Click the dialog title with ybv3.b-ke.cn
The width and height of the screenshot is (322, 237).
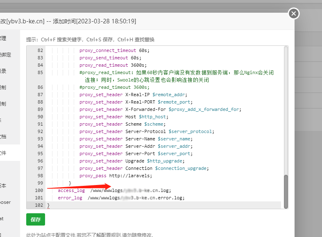tap(68, 21)
